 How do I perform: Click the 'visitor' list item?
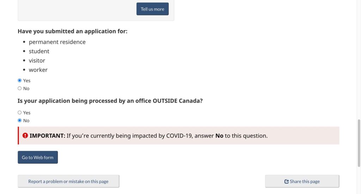(x=37, y=61)
